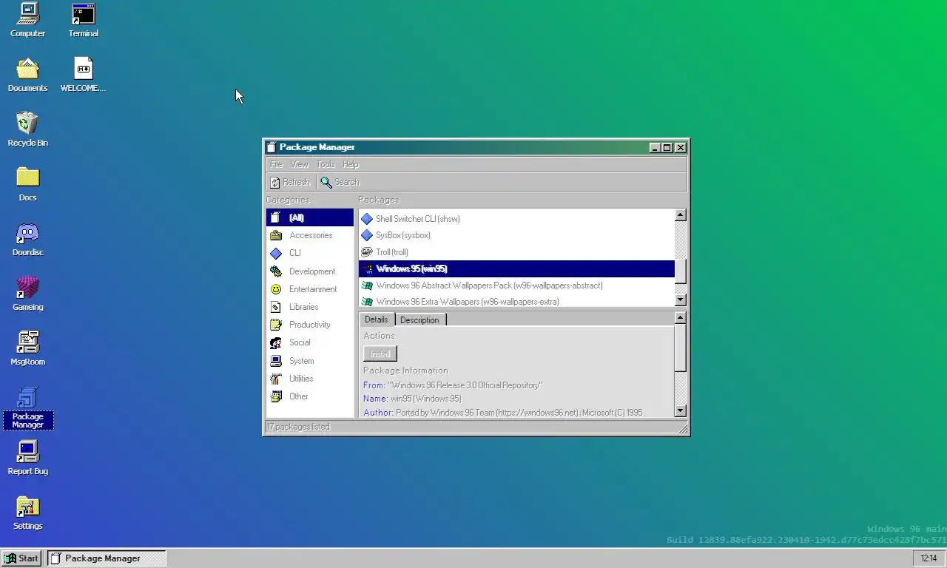
Task: Select the Accessories category
Action: (310, 235)
